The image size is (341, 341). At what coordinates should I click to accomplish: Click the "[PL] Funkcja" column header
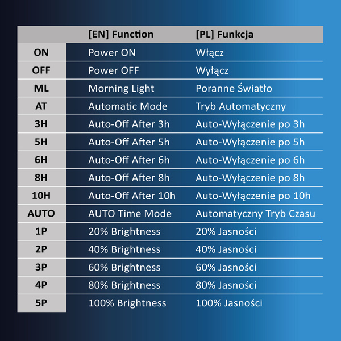[x=224, y=34]
